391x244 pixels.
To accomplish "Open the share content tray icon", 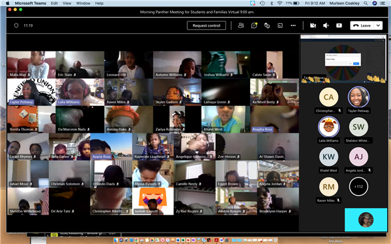I will pos(339,25).
